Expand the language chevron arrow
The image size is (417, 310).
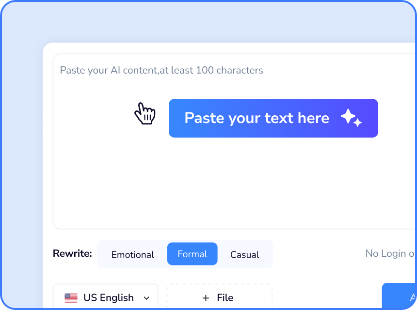point(146,298)
